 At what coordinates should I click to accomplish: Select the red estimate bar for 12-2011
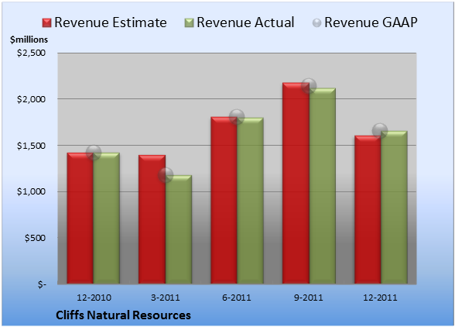coord(368,209)
